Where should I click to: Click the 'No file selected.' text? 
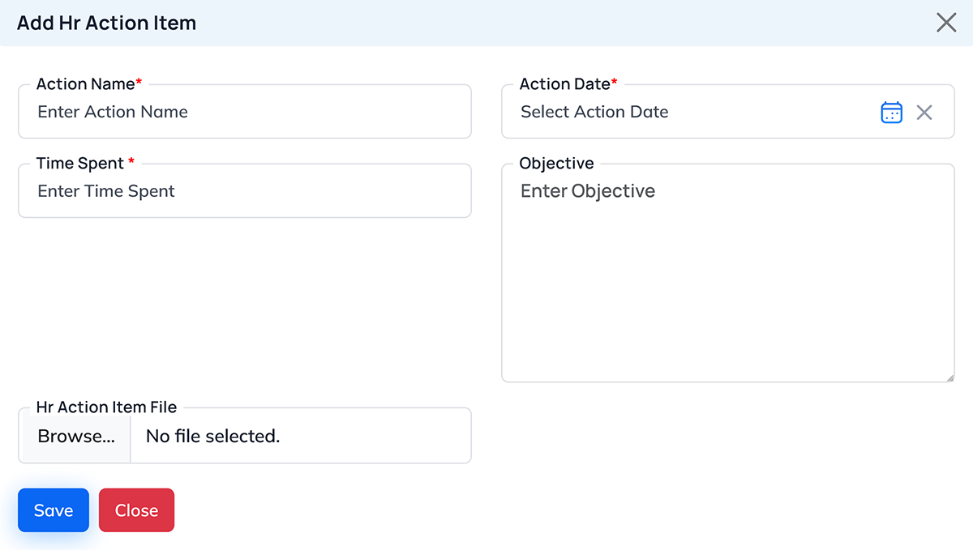pos(212,437)
